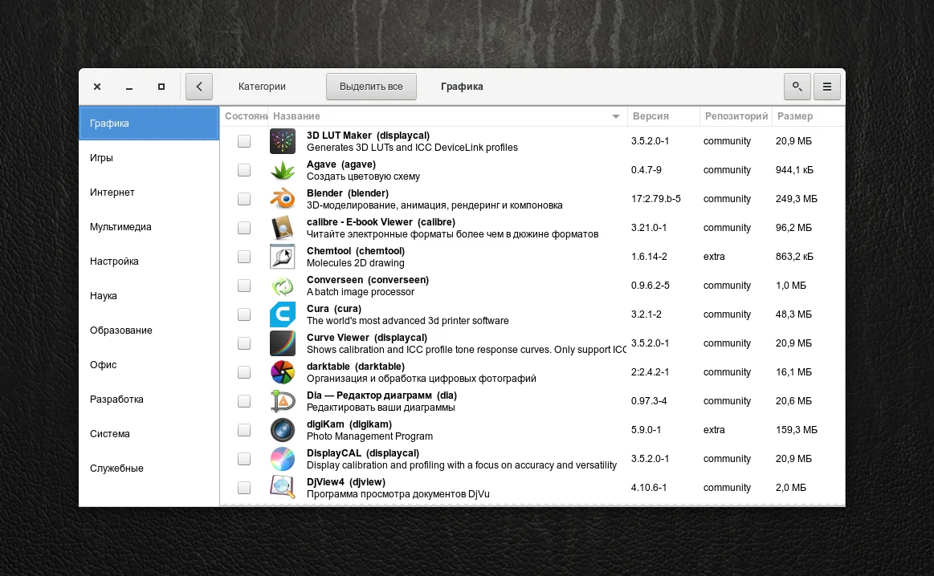
Task: Click the Blender application icon
Action: pos(283,199)
